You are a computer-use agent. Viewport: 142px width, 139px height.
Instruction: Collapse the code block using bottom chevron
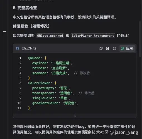coord(75,116)
